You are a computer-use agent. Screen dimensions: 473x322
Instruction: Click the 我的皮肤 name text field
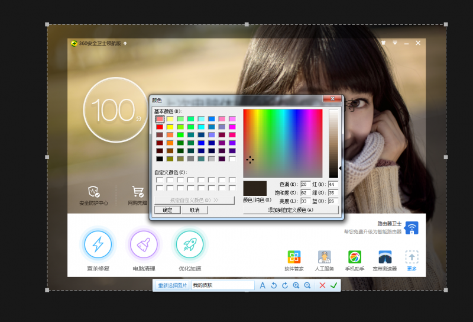tap(222, 285)
